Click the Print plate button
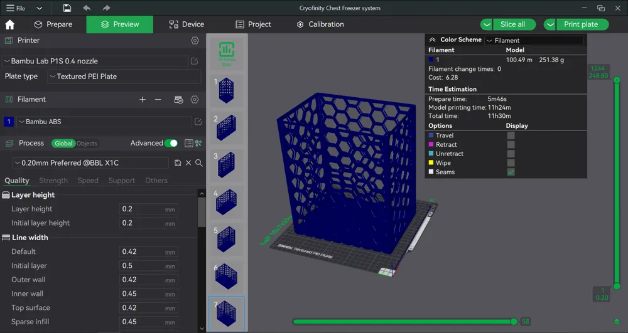Viewport: 628px width, 333px height. pyautogui.click(x=583, y=24)
